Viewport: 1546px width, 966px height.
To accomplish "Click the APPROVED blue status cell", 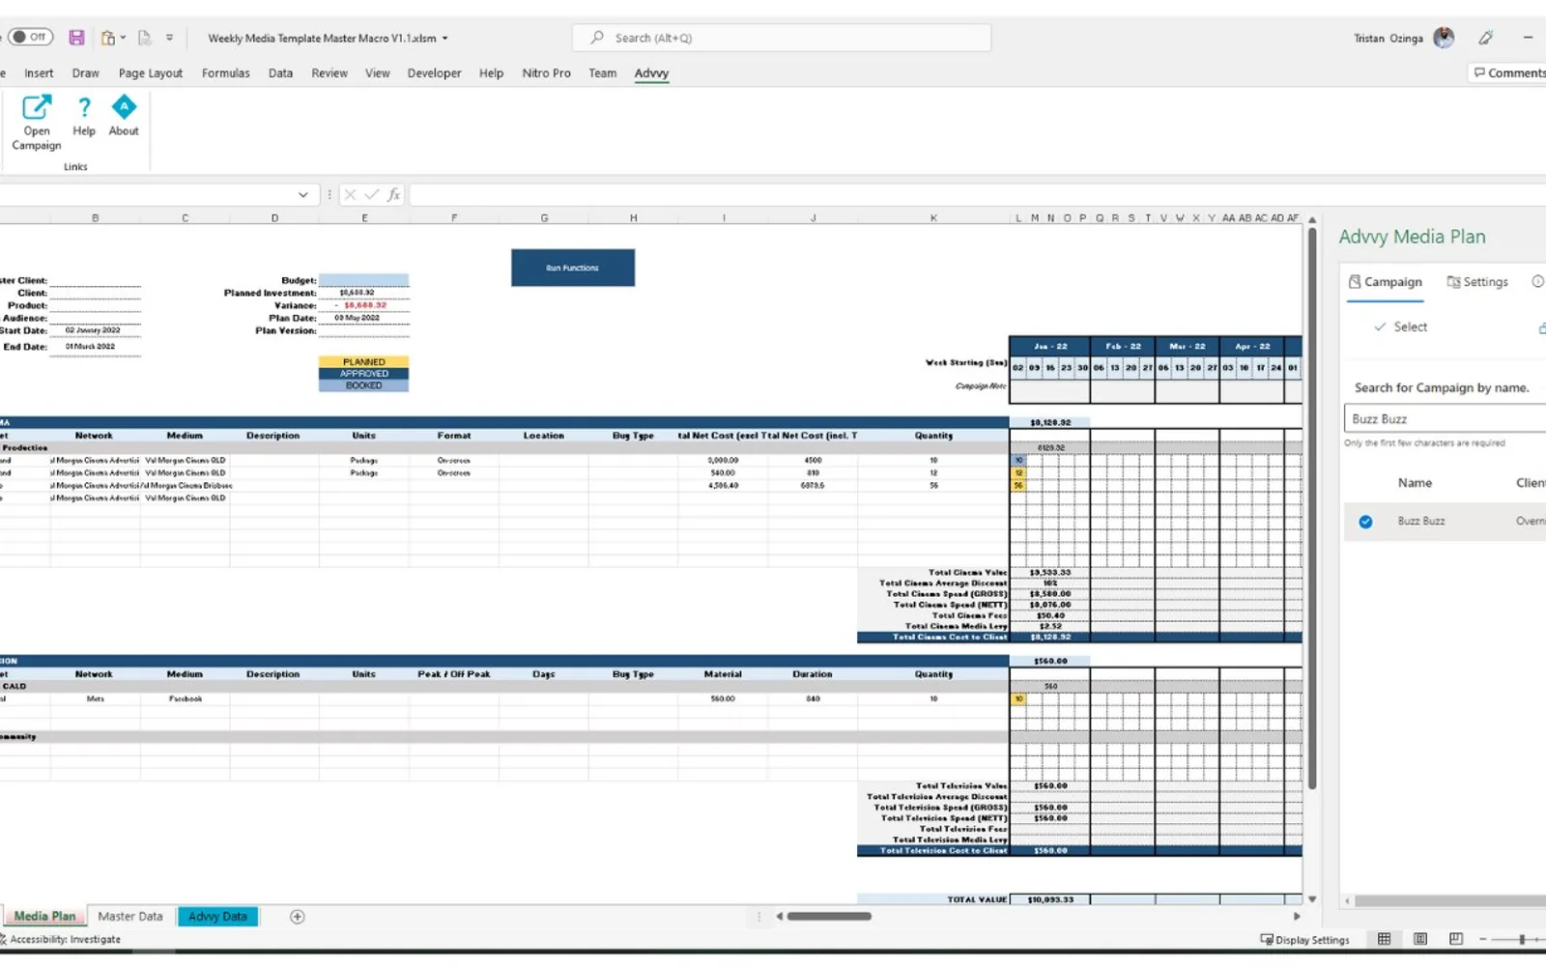I will coord(363,374).
